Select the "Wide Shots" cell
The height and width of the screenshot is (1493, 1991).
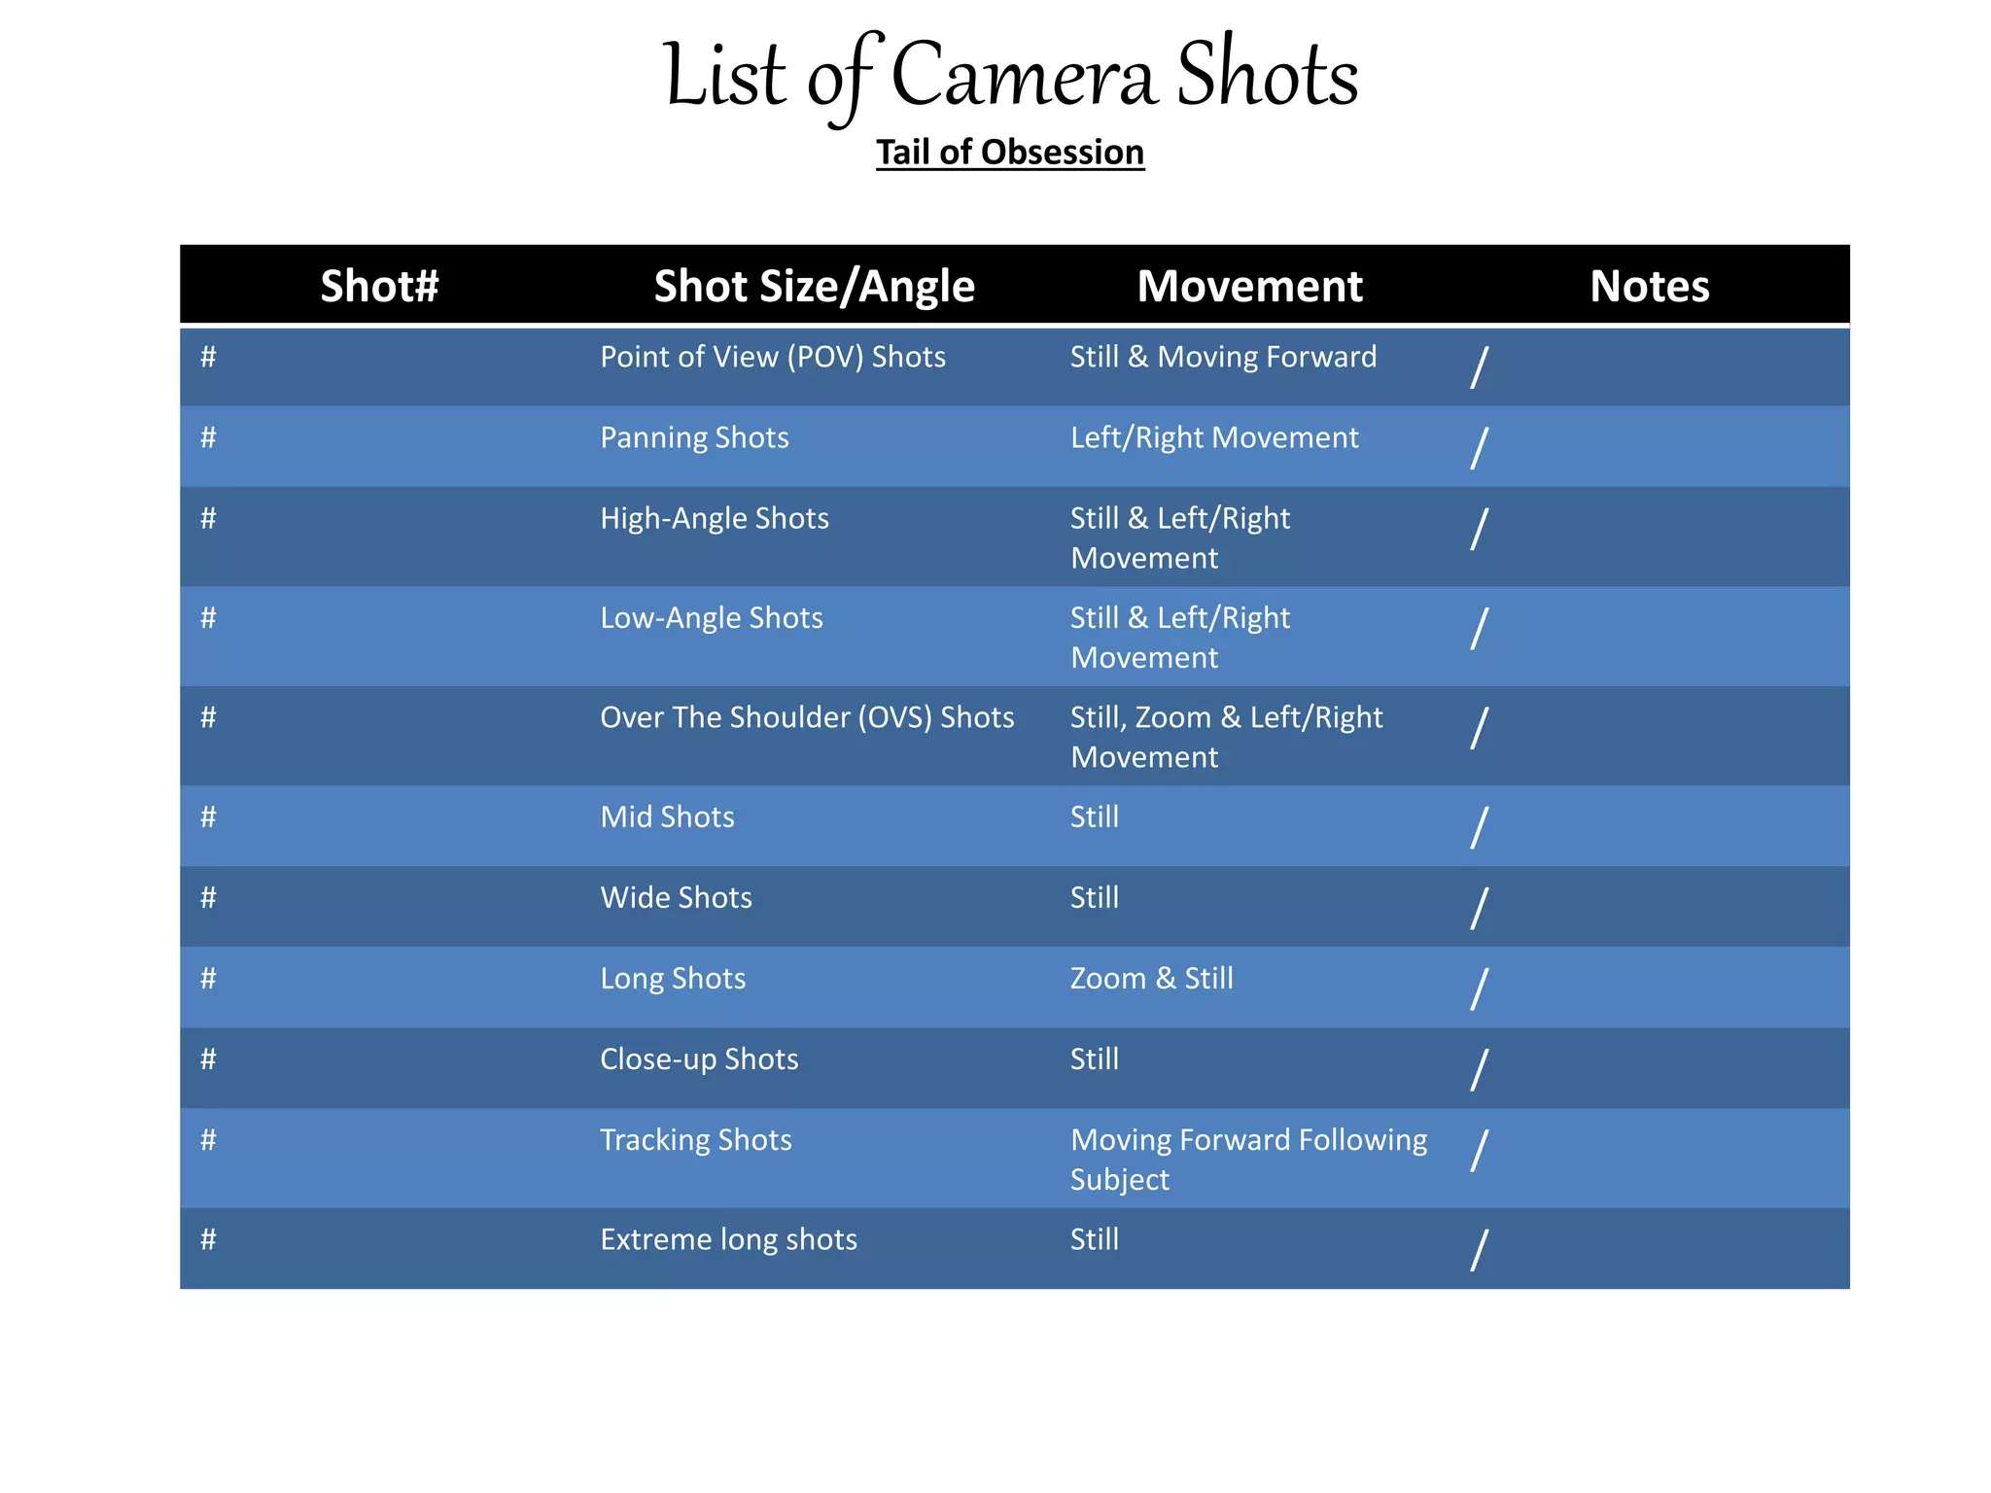pos(676,897)
